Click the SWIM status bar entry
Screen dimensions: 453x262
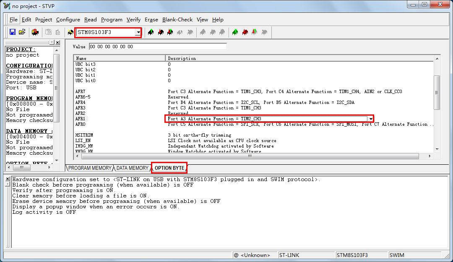click(x=415, y=255)
